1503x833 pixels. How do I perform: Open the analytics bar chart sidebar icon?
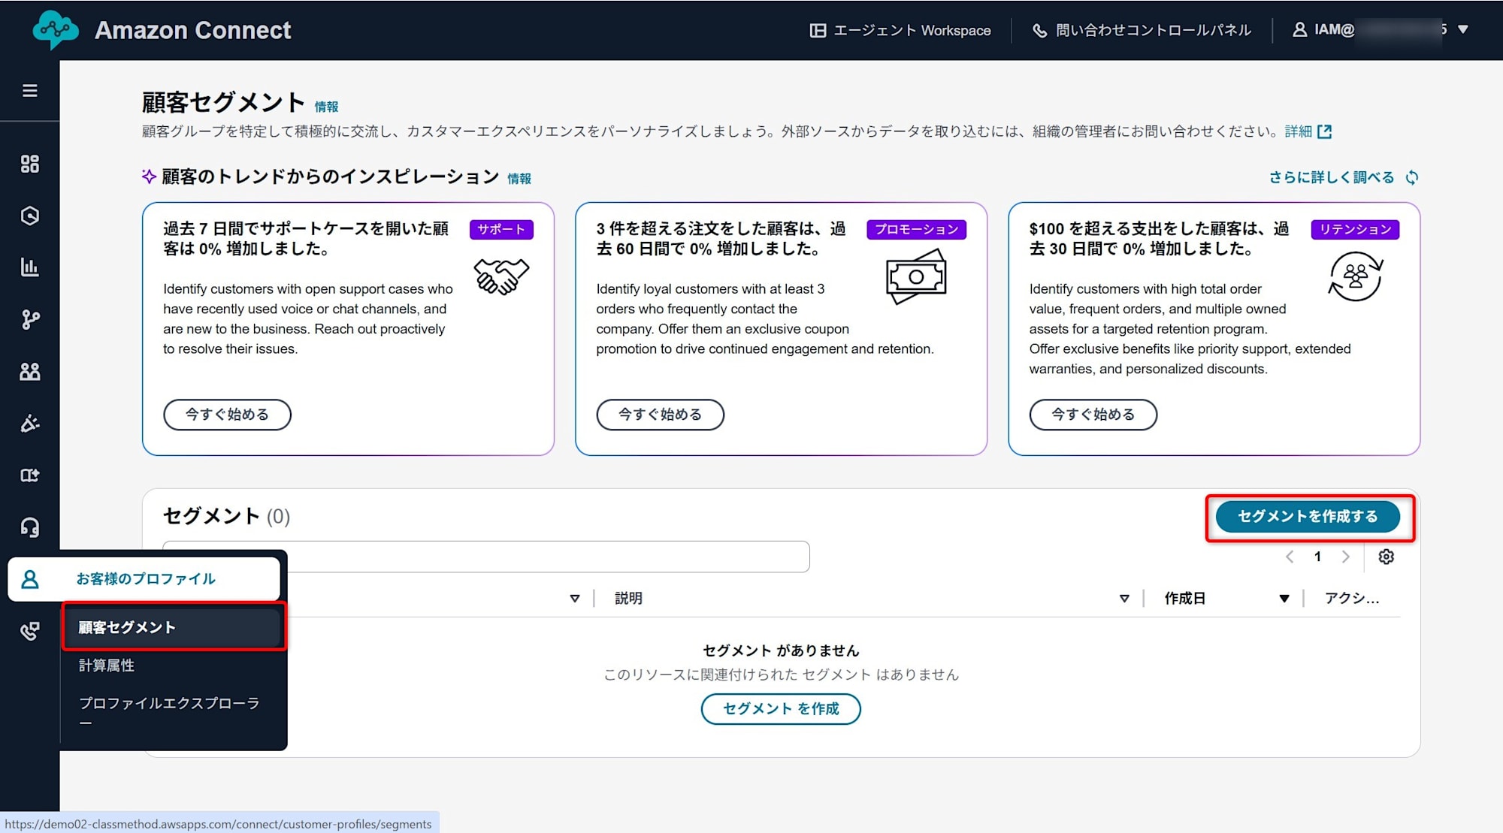click(29, 267)
